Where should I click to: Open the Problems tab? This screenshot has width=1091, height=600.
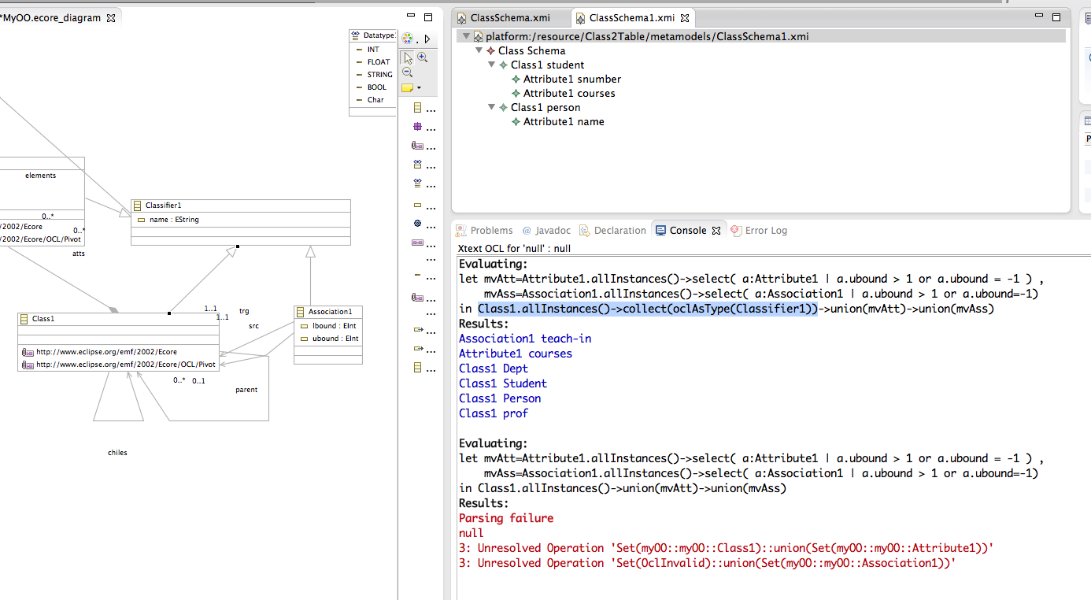coord(490,231)
